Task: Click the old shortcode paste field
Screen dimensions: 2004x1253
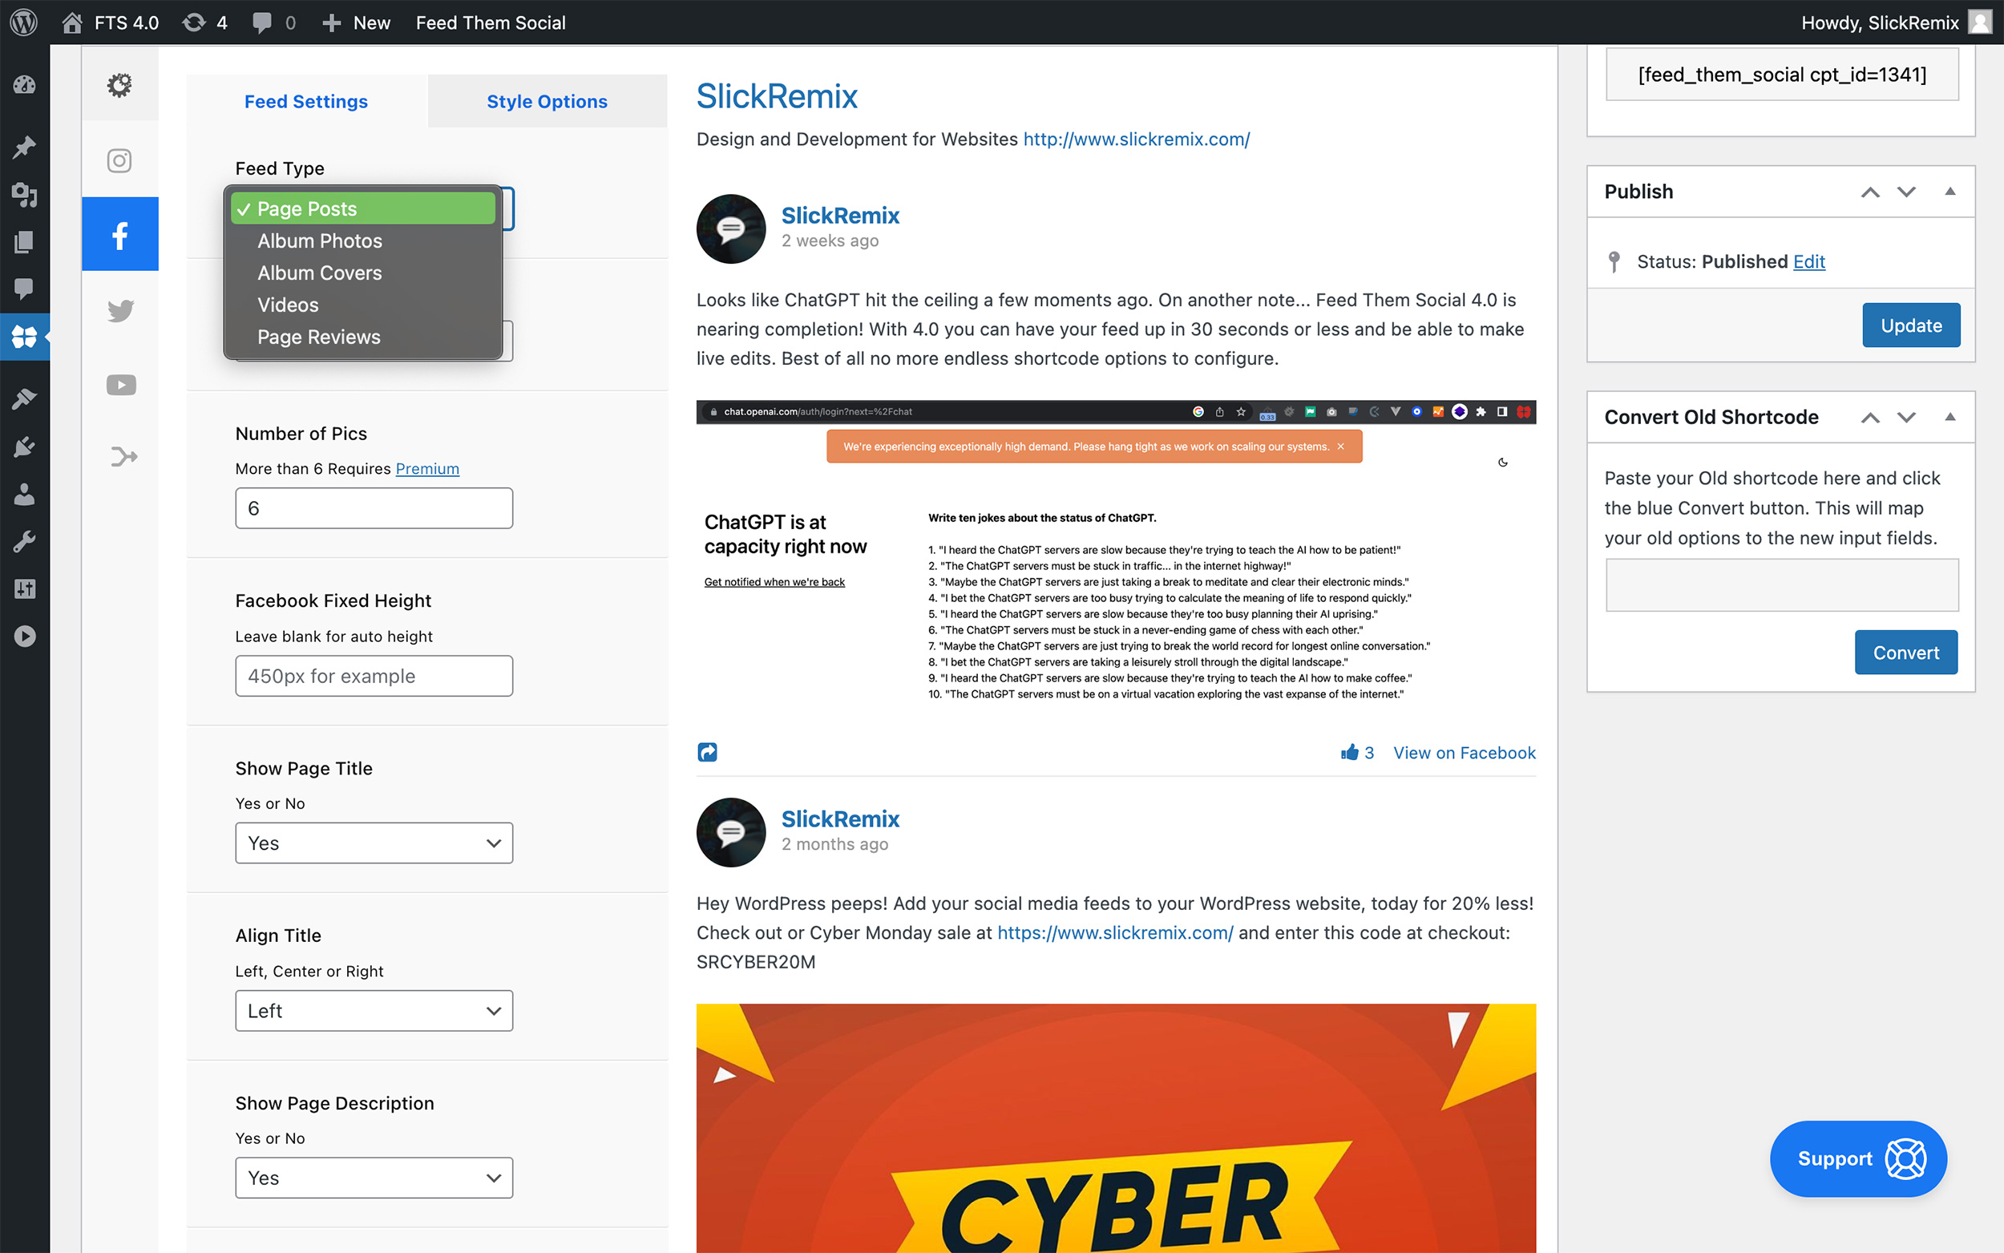Action: (x=1781, y=585)
